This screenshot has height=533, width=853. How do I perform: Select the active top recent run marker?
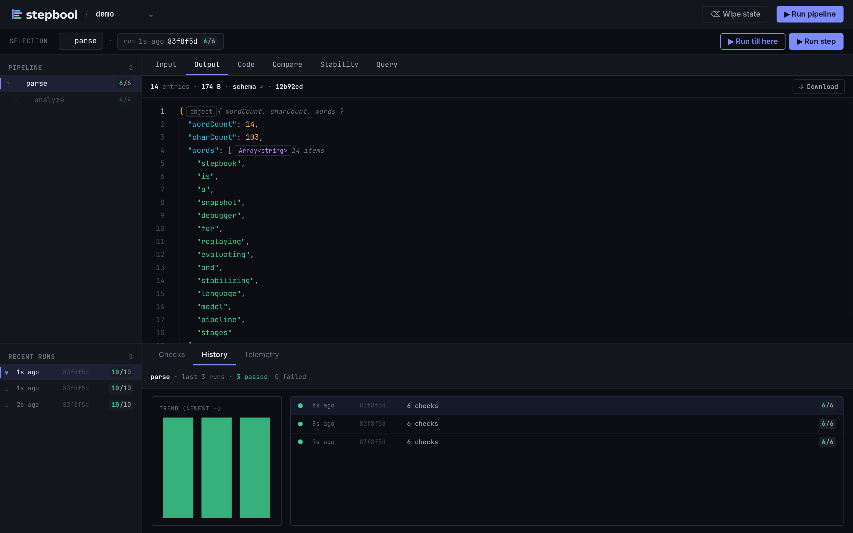pyautogui.click(x=6, y=372)
